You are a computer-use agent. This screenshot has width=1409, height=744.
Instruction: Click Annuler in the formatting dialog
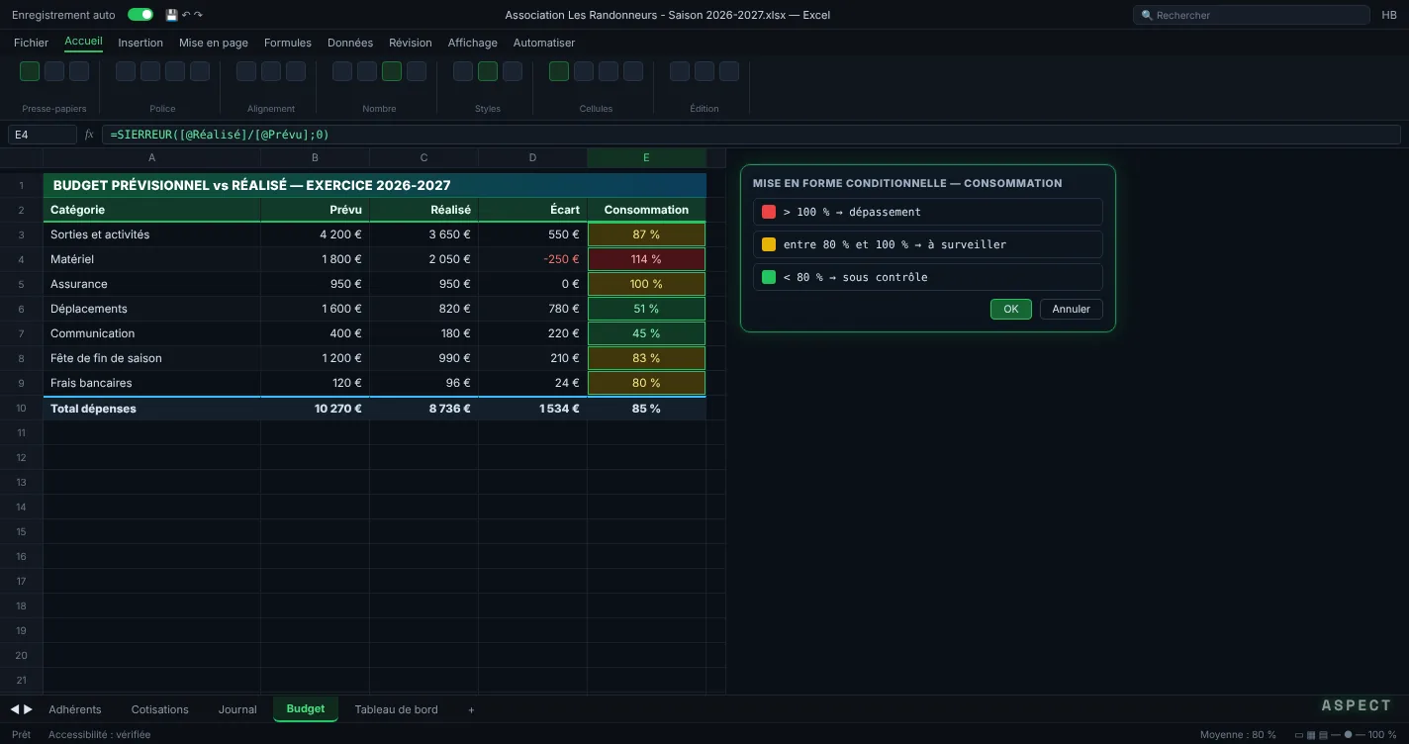coord(1071,309)
